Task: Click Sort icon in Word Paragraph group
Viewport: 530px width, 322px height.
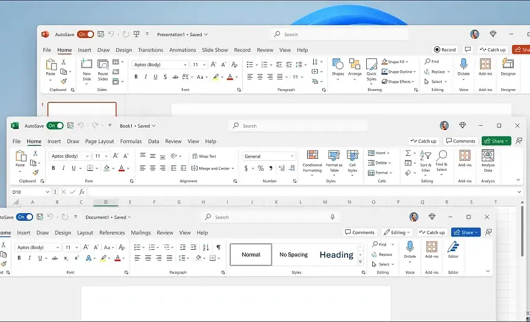Action: [205, 247]
